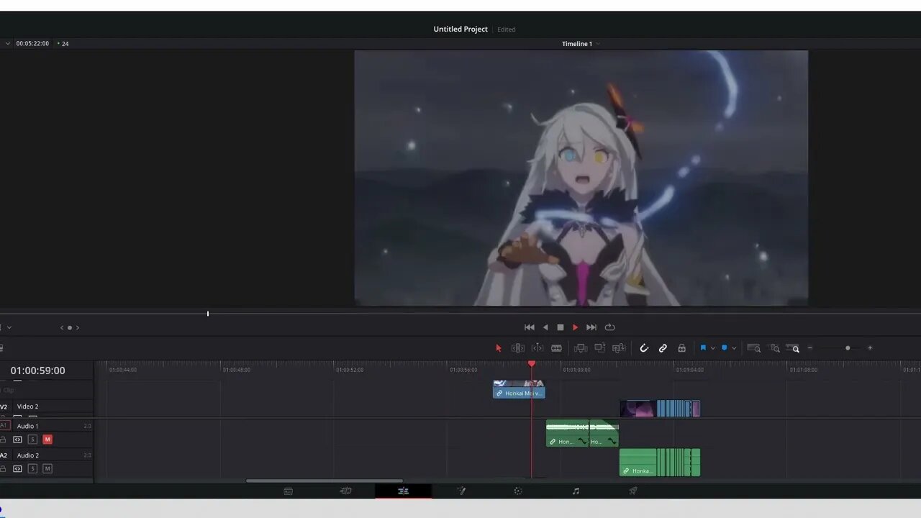
Task: Open the Cut page tab
Action: [345, 491]
